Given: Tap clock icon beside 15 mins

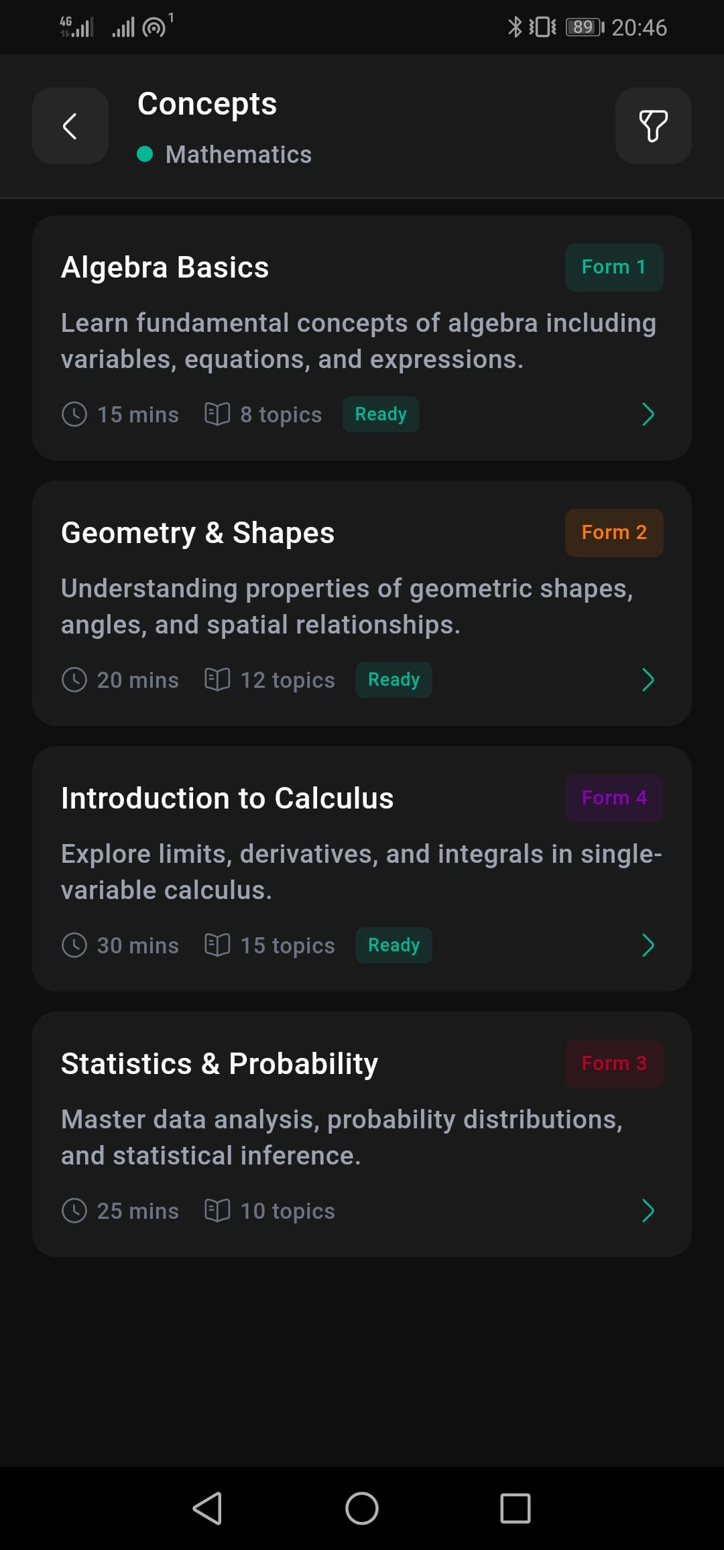Looking at the screenshot, I should pos(74,414).
